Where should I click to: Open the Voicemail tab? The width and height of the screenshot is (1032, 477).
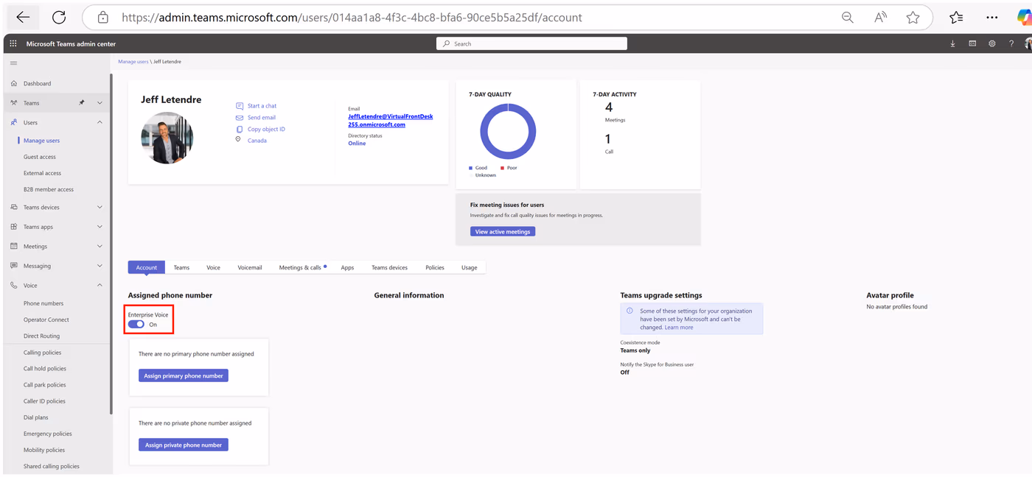pos(250,267)
